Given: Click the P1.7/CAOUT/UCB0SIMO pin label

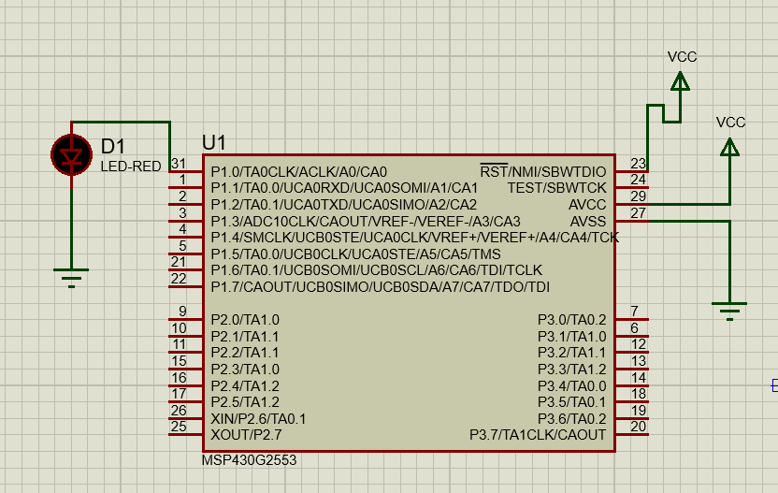Looking at the screenshot, I should coord(380,287).
